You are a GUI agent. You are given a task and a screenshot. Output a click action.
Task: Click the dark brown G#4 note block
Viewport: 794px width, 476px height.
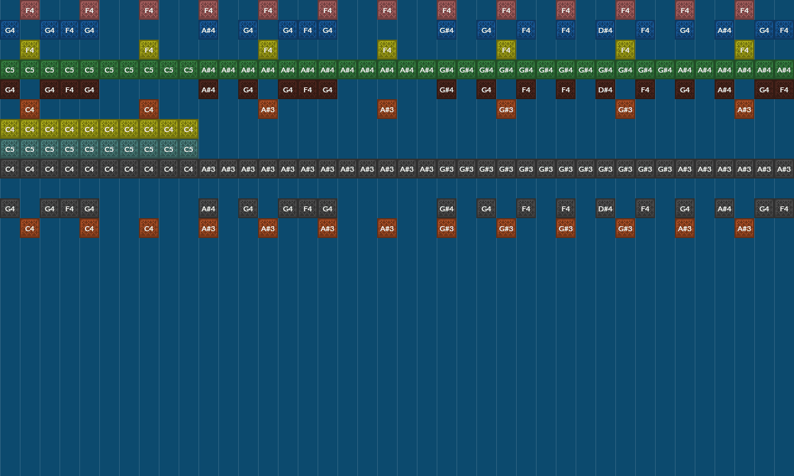tap(447, 89)
